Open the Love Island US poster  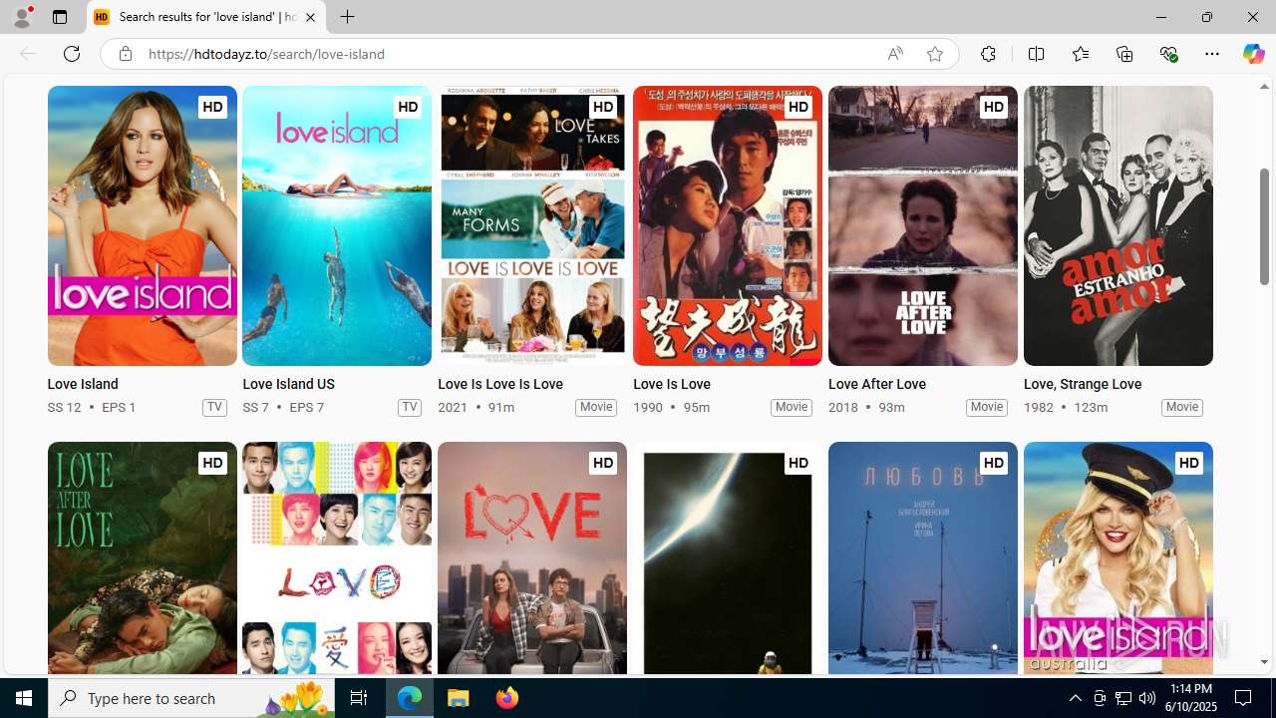click(337, 225)
